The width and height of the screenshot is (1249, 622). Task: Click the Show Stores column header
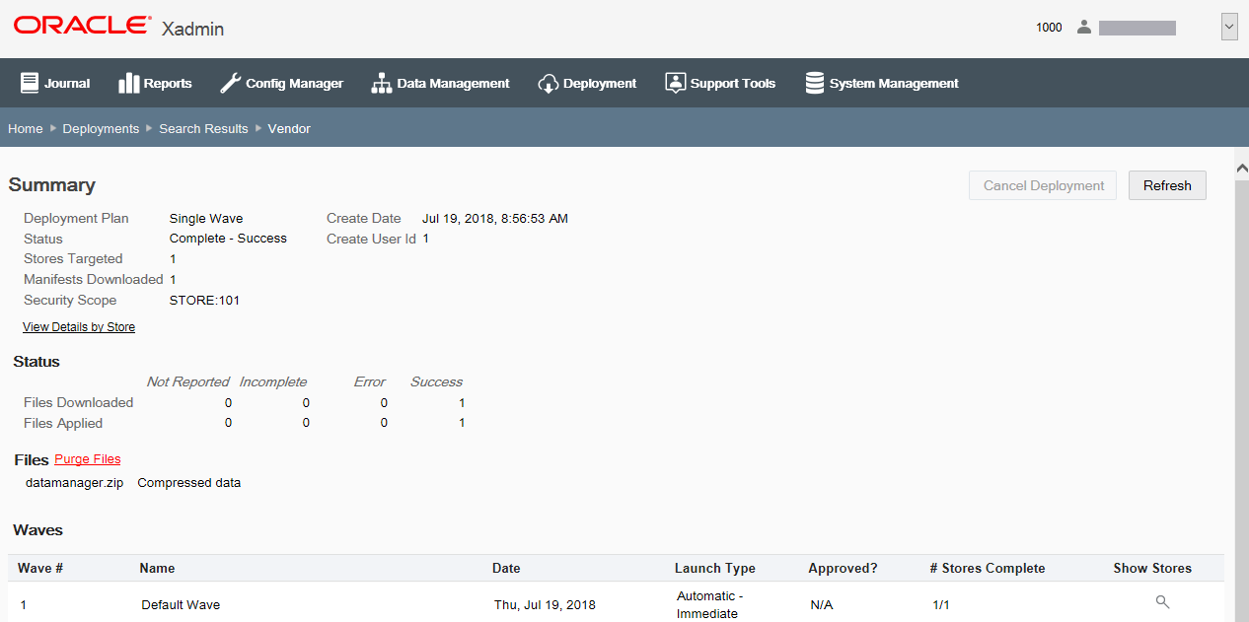pos(1152,568)
